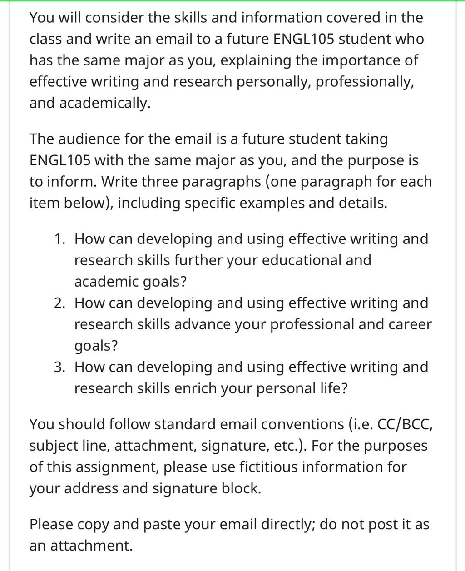Click the text "including specific examples and details."
465x571 pixels.
pos(252,203)
